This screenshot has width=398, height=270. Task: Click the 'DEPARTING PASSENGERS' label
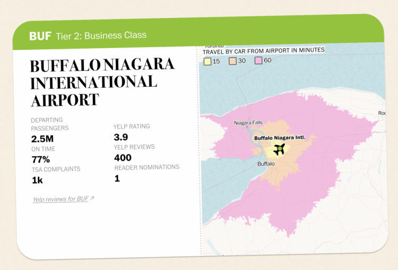pyautogui.click(x=50, y=124)
